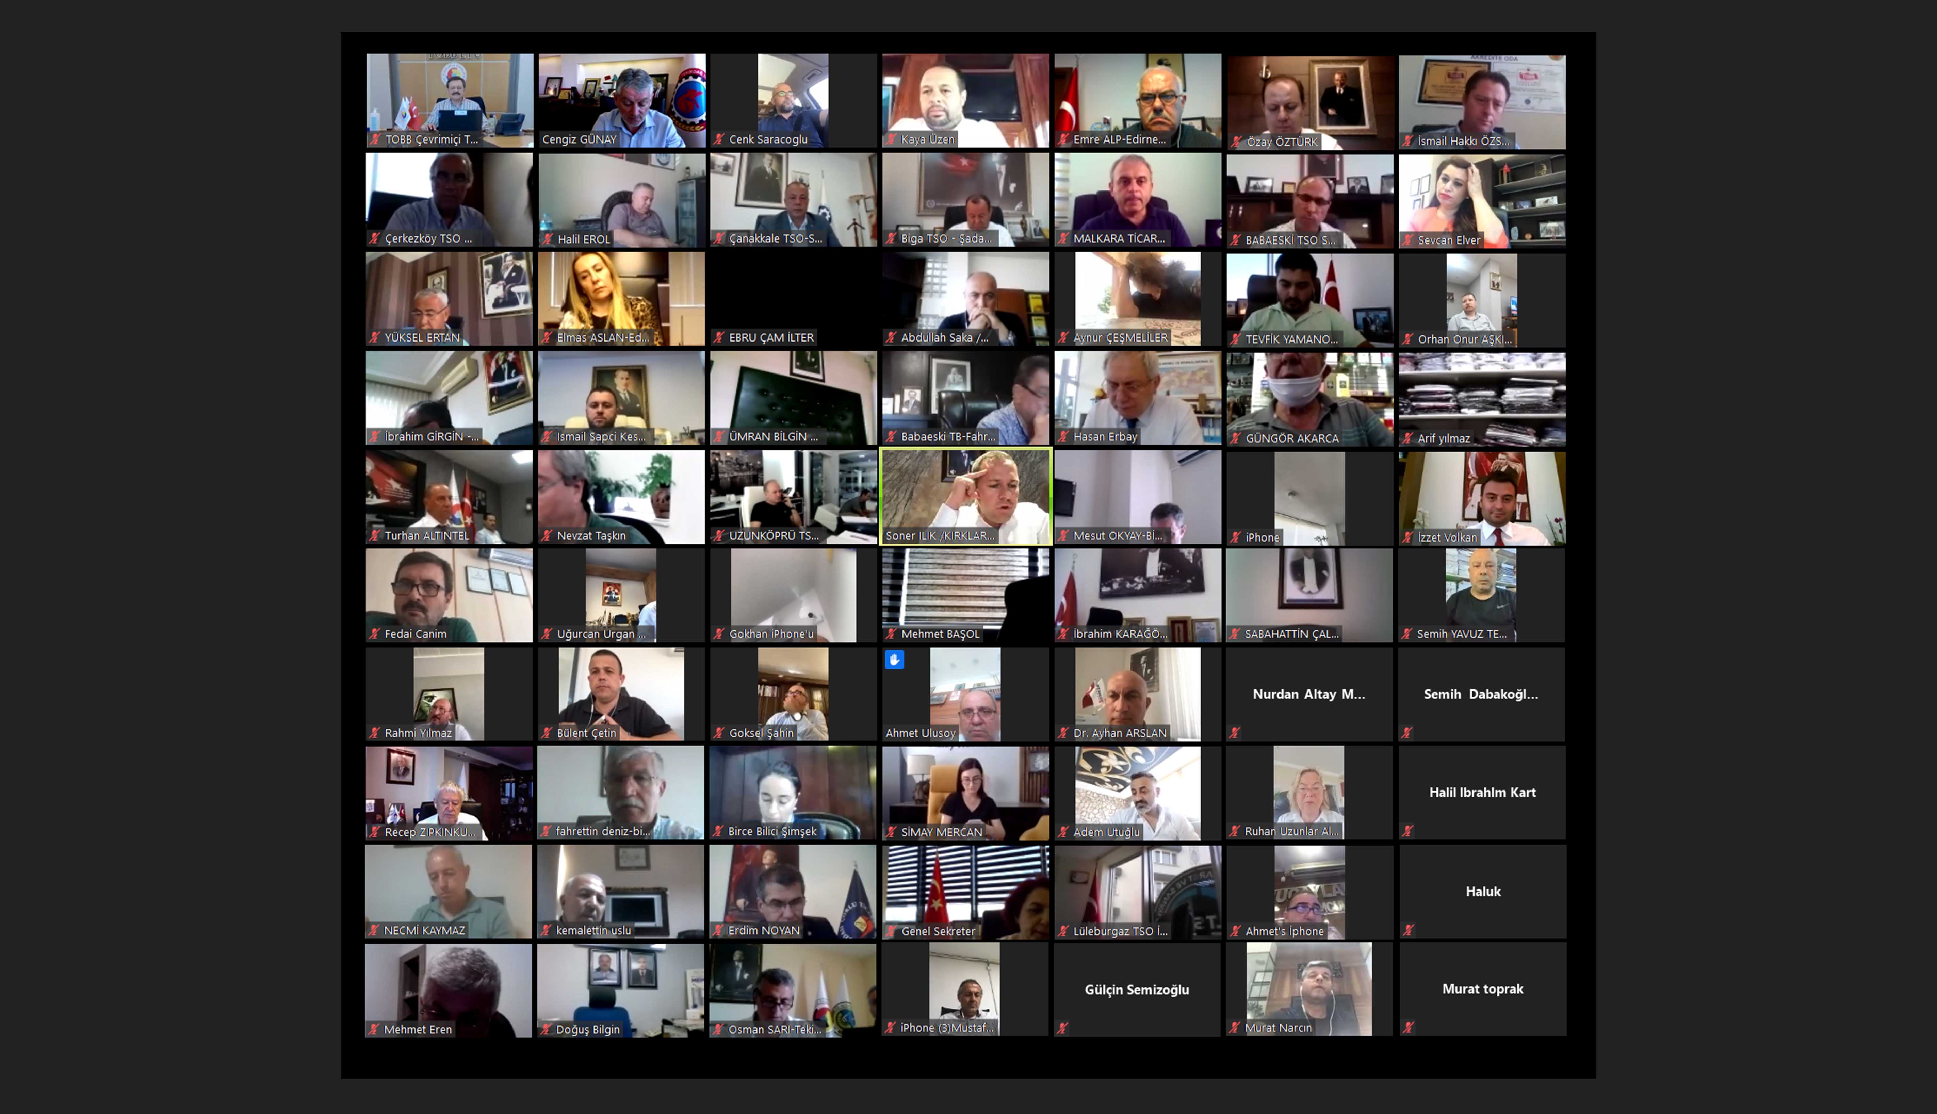Click muted mic icon beside İzzet Volkan
The image size is (1937, 1114).
coord(1408,537)
